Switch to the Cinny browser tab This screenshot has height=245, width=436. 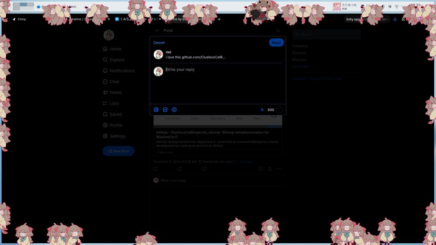coord(22,19)
